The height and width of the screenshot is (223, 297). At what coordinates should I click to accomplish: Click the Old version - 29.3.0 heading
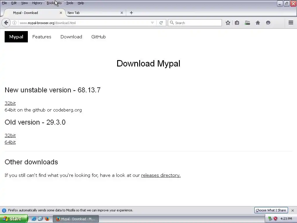(35, 122)
